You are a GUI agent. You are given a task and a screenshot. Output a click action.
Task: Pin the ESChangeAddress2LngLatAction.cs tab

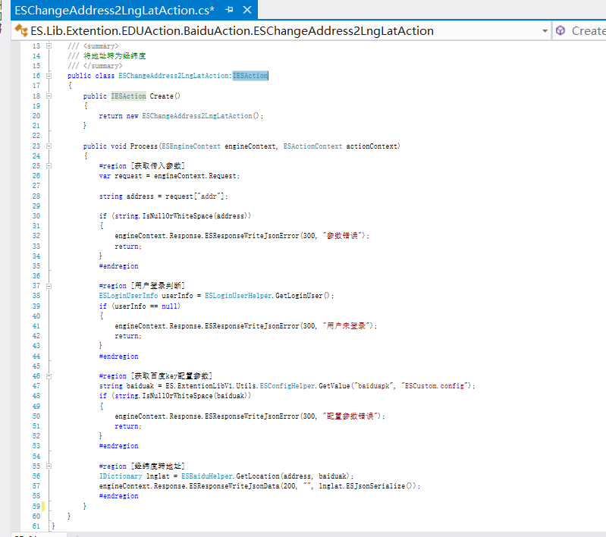(229, 10)
